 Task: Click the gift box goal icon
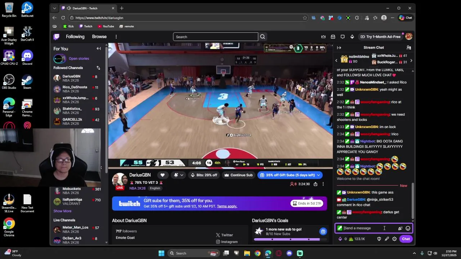[x=323, y=231]
